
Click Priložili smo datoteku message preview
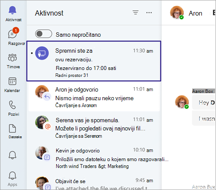point(112,159)
